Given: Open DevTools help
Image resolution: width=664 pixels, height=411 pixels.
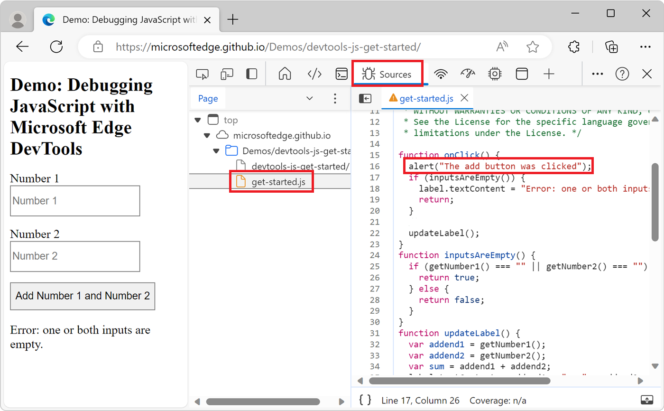Looking at the screenshot, I should coord(621,74).
